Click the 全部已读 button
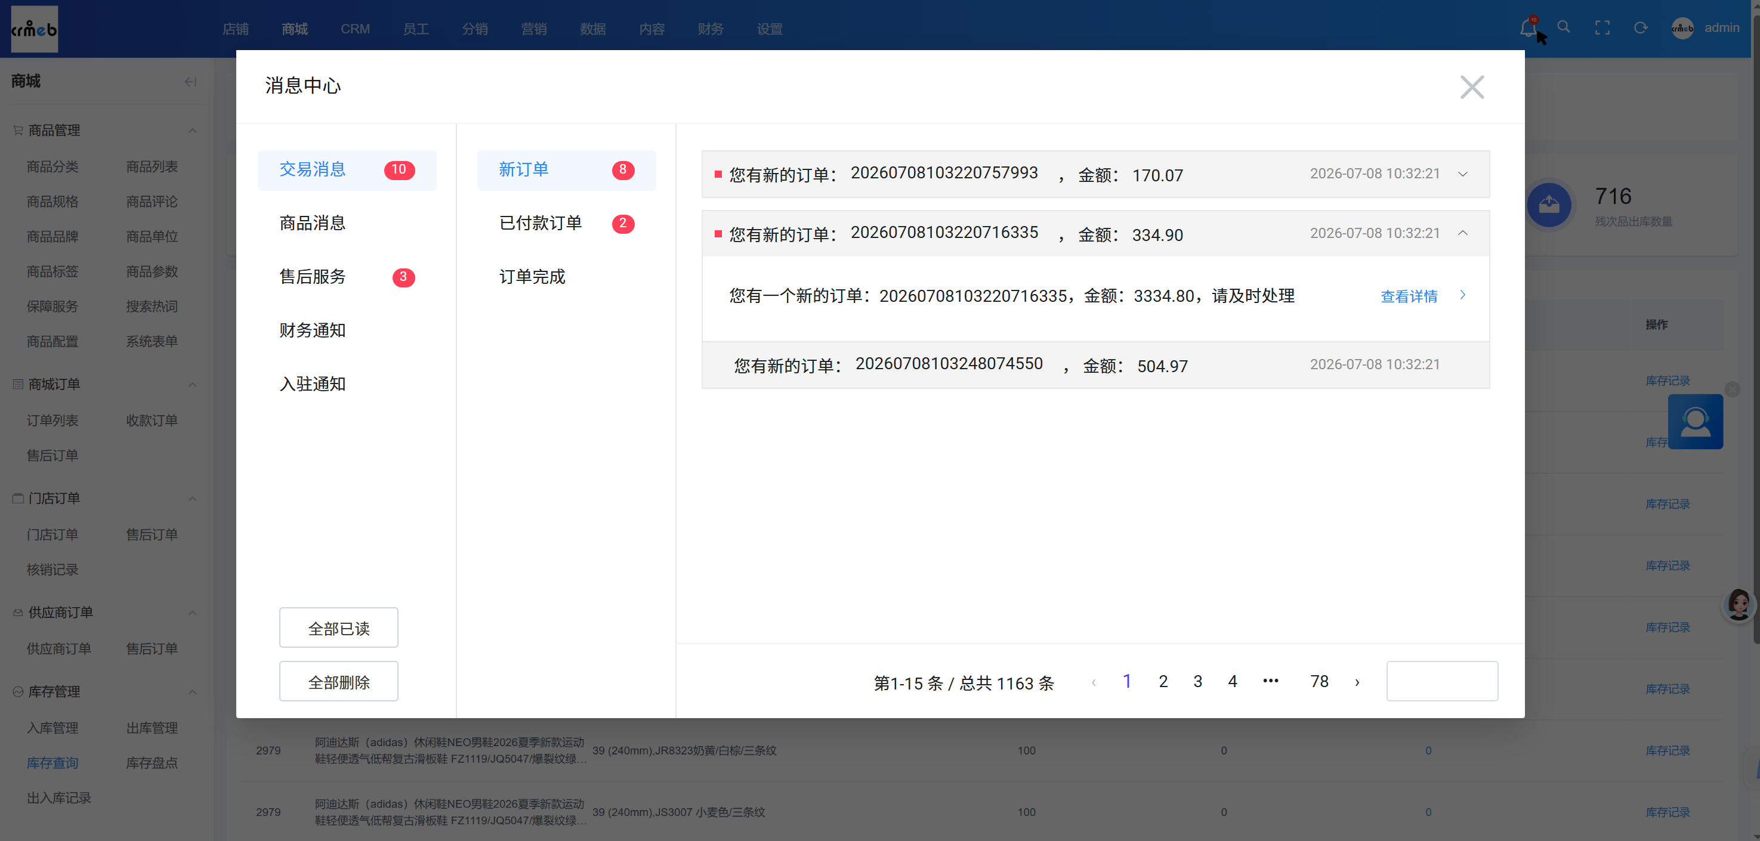The image size is (1760, 841). tap(338, 627)
